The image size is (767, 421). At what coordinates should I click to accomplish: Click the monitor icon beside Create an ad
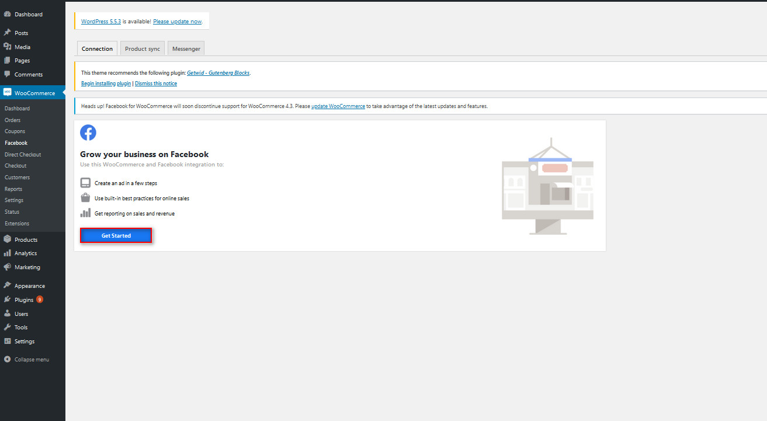click(85, 183)
